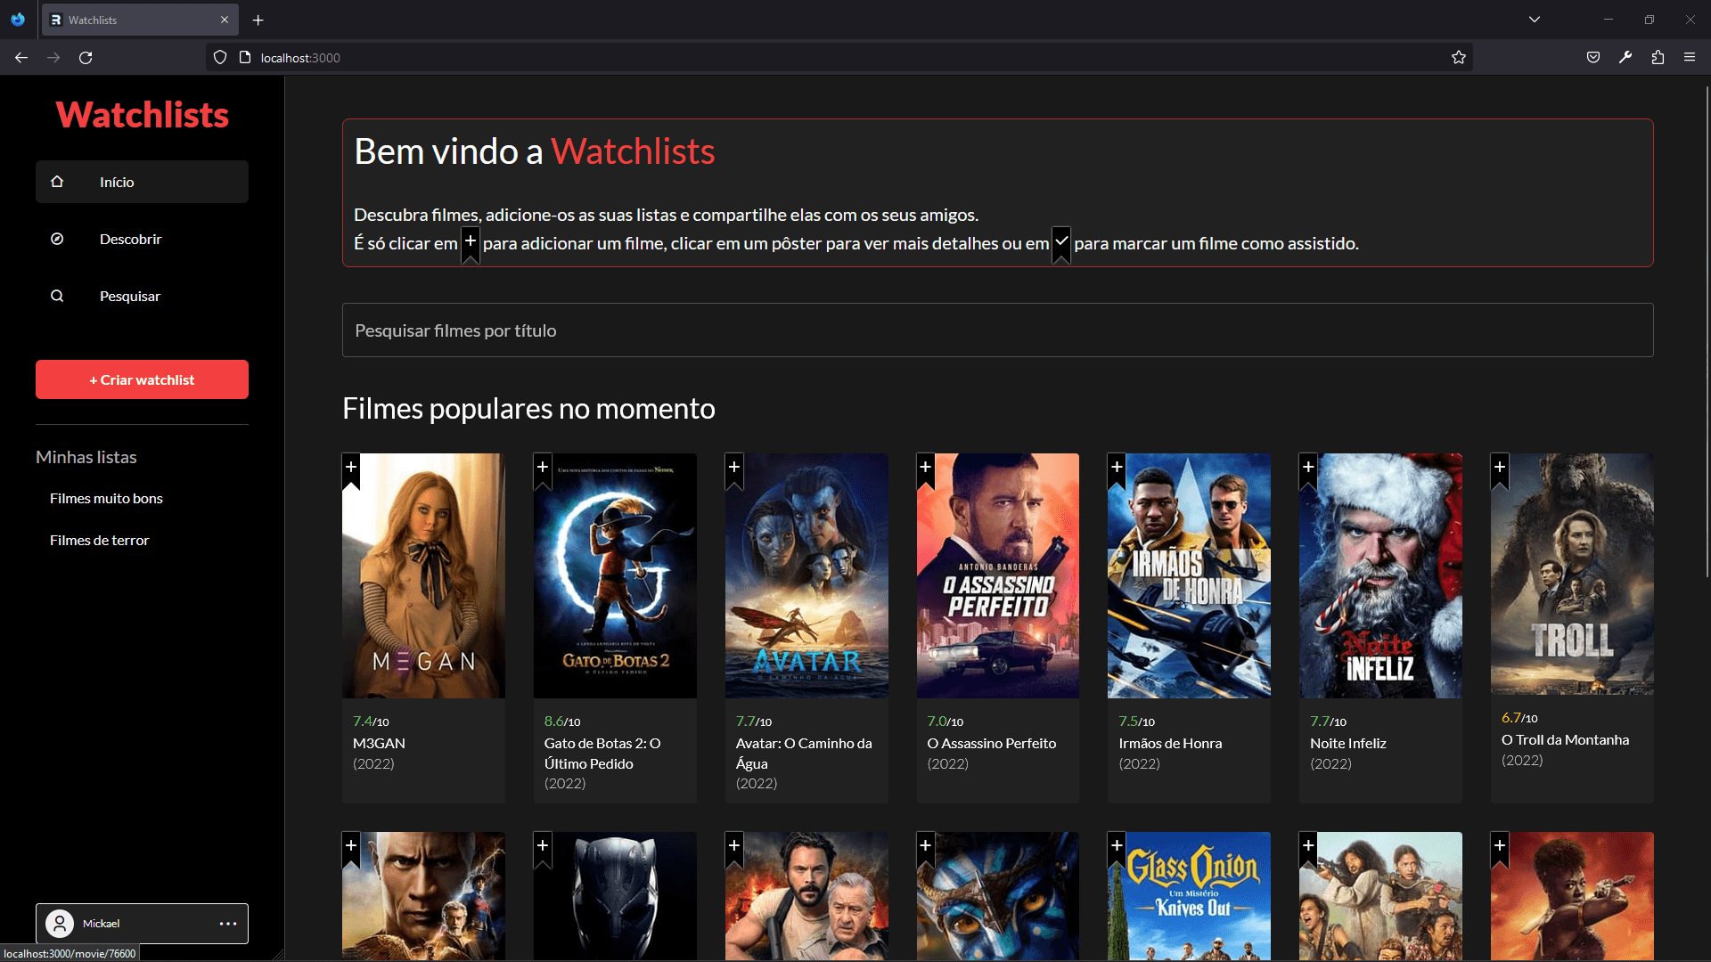1711x962 pixels.
Task: Click the localhost:3000 address bar
Action: click(x=838, y=58)
